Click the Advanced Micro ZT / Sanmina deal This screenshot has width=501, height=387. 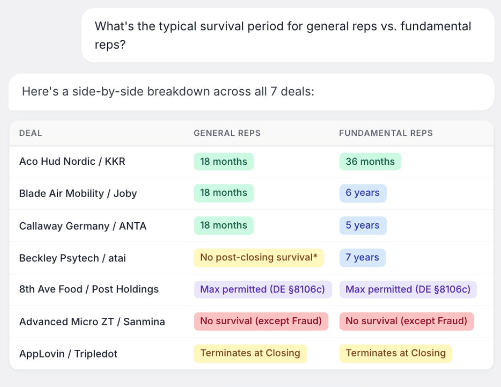pos(92,322)
